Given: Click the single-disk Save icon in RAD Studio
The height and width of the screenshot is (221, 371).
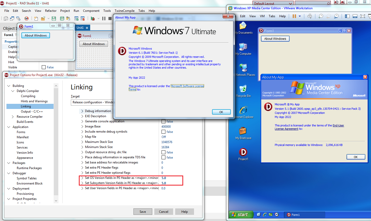Looking at the screenshot, I should click(54, 19).
